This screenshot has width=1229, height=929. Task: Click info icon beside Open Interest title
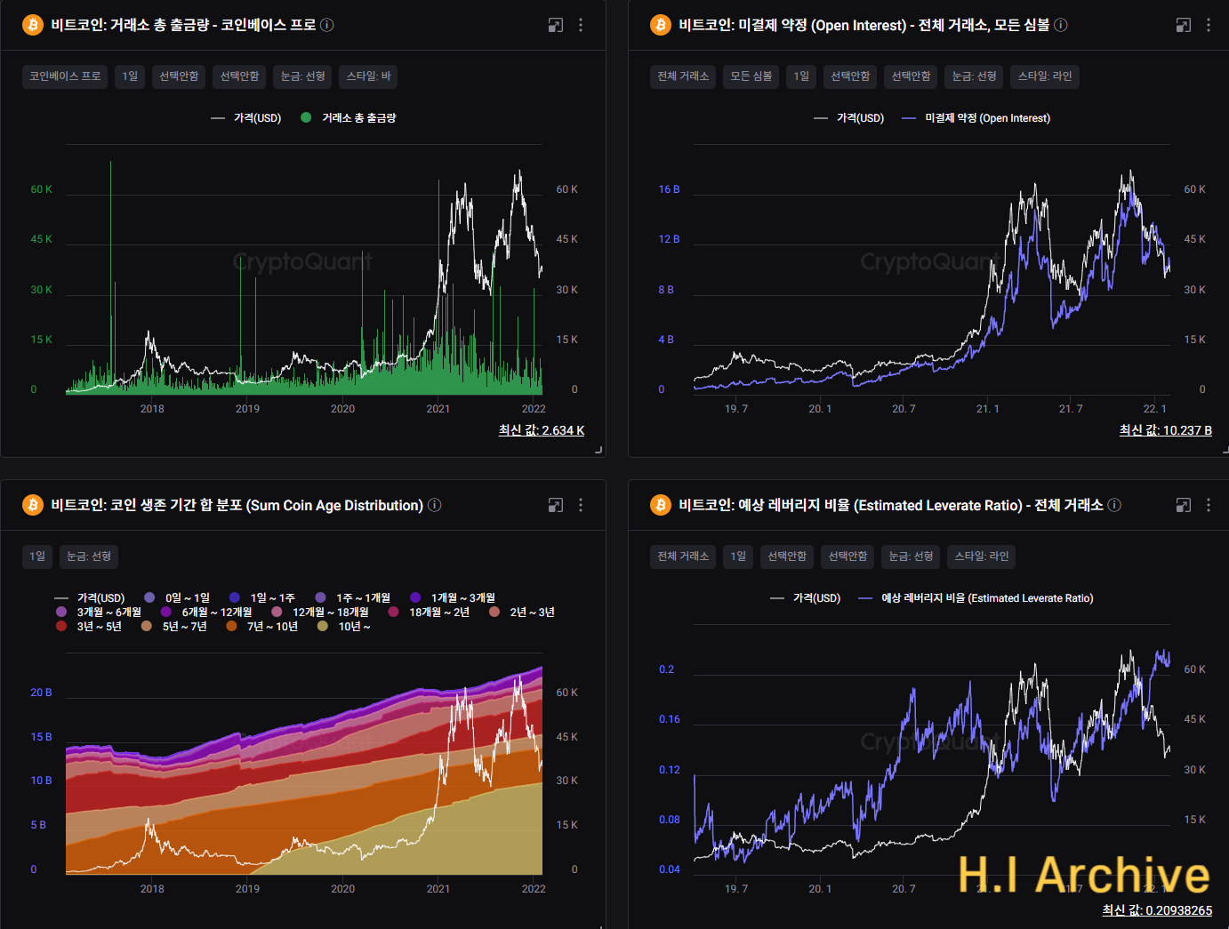(1061, 25)
